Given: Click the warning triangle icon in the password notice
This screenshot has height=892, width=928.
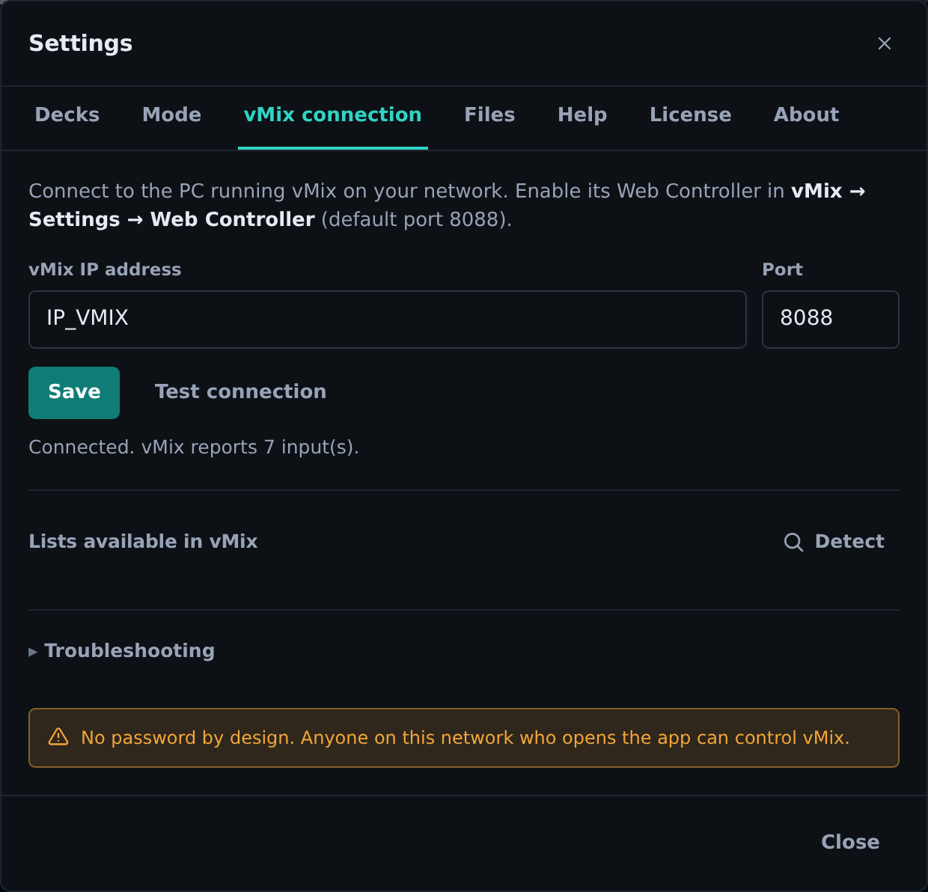Looking at the screenshot, I should click(58, 737).
